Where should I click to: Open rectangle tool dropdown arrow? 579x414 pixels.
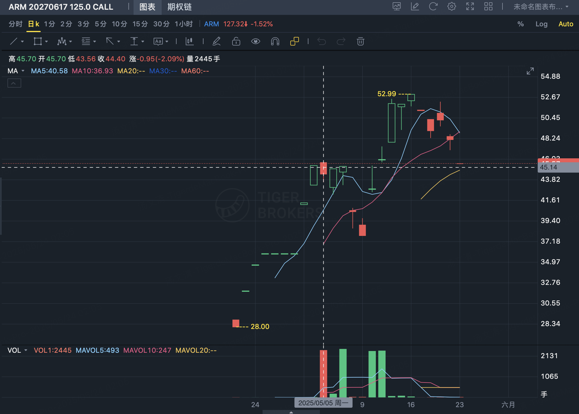click(46, 42)
